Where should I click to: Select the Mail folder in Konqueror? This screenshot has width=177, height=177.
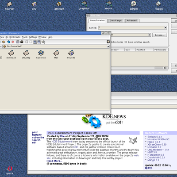click(56, 54)
